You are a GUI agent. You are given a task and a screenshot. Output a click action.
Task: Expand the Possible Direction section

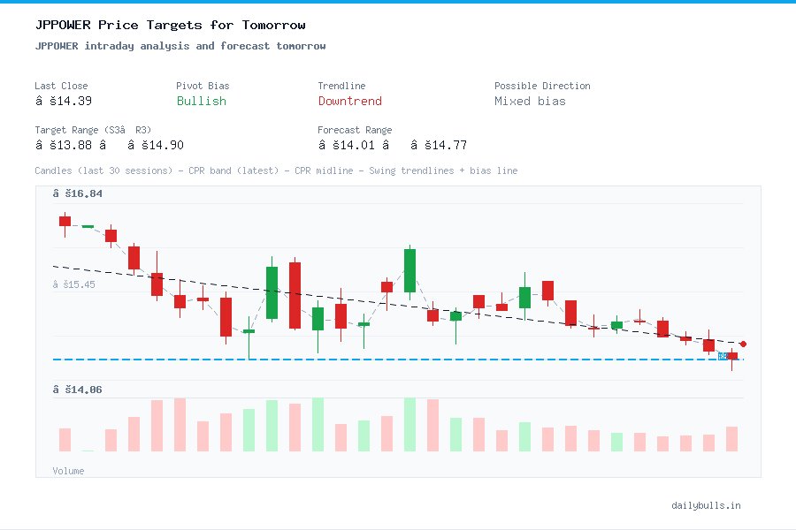click(x=542, y=86)
